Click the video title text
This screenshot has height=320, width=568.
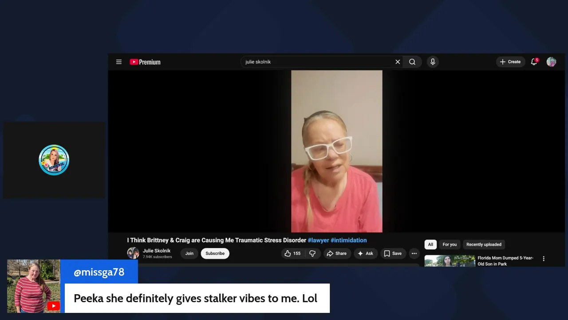pos(217,240)
